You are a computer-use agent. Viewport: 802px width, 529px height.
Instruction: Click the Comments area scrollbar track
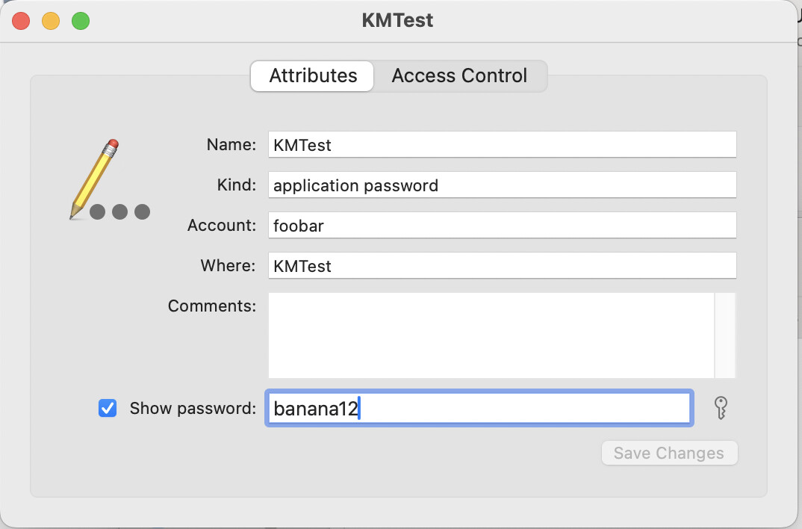pyautogui.click(x=725, y=335)
